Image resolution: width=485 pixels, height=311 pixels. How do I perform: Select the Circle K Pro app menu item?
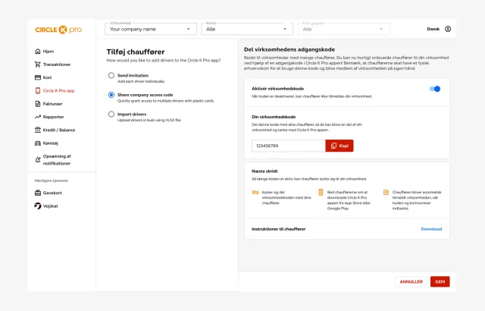click(x=59, y=91)
